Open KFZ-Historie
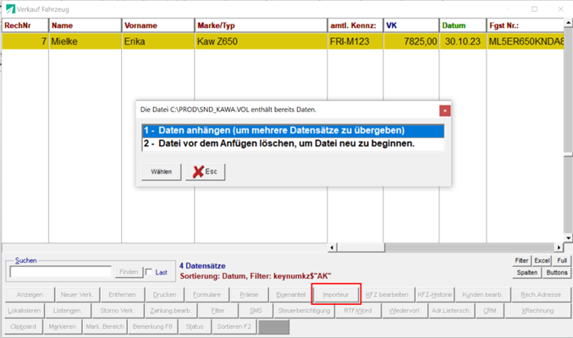The width and height of the screenshot is (573, 338). (435, 294)
